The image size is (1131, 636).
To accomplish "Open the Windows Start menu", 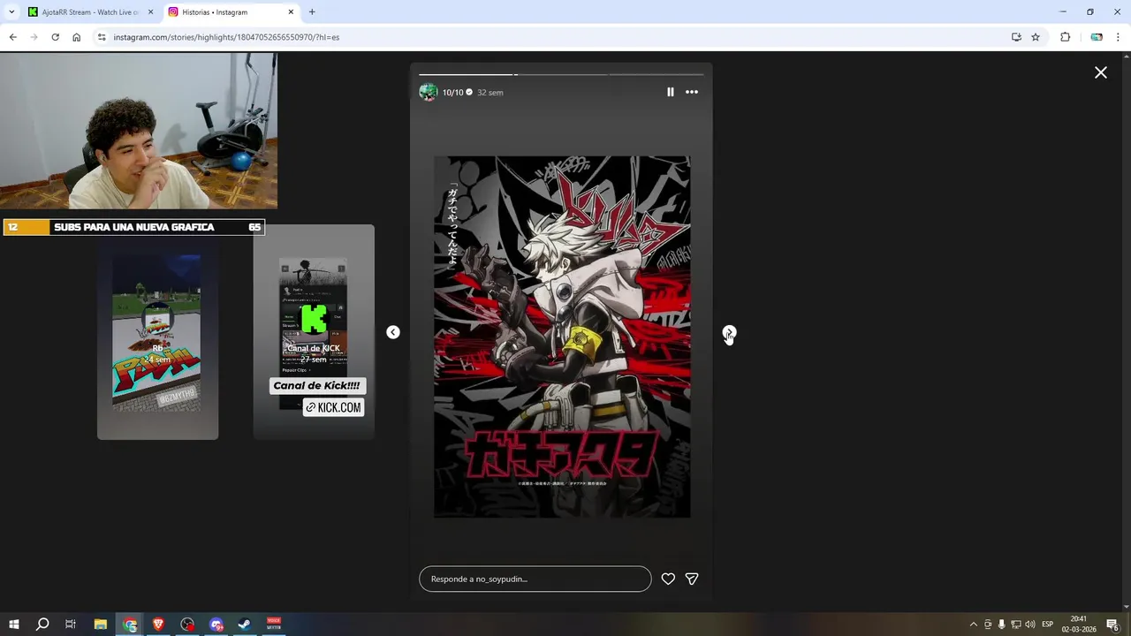I will coord(14,625).
